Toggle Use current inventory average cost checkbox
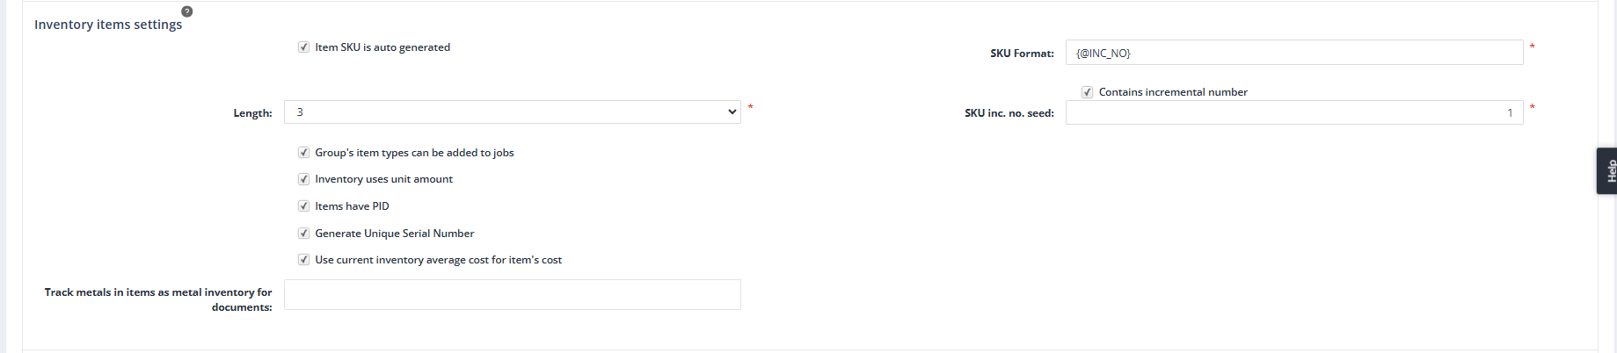The image size is (1617, 353). (x=303, y=260)
